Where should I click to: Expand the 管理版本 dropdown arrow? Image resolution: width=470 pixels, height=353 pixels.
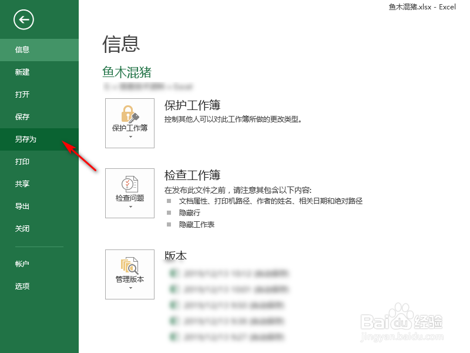coord(130,288)
